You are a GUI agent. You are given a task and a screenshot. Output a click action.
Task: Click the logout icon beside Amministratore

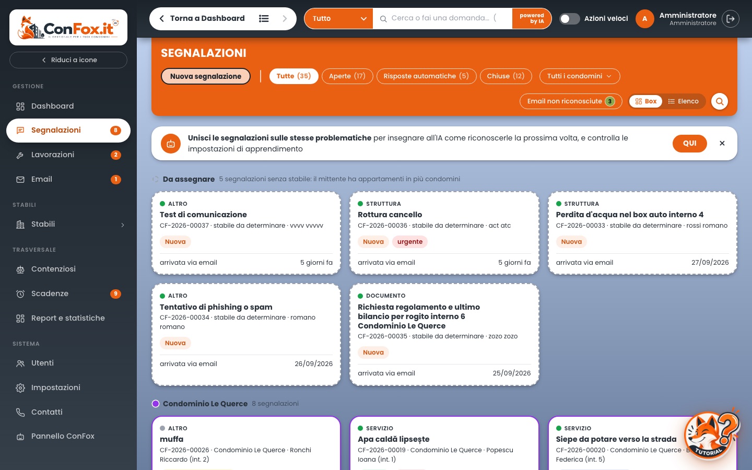pos(731,19)
